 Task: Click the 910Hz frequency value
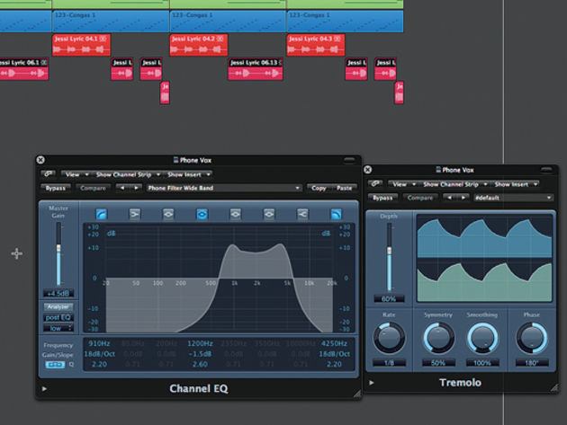click(99, 343)
